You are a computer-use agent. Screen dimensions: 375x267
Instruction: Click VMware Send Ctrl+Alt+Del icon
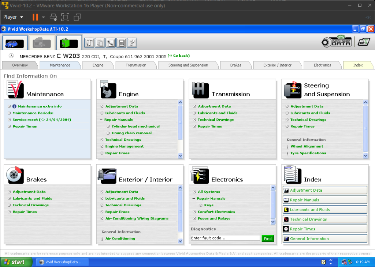[53, 17]
